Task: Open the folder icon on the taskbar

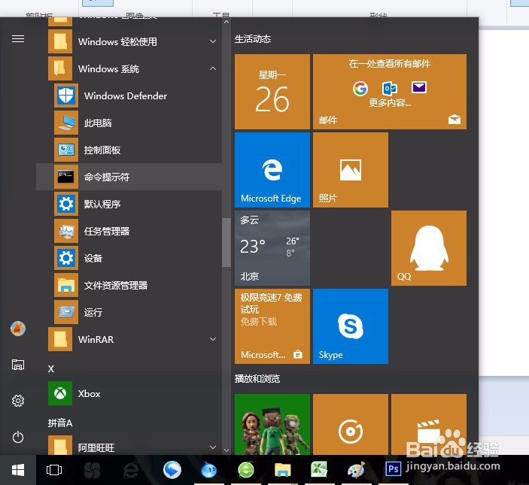Action: coord(282,469)
